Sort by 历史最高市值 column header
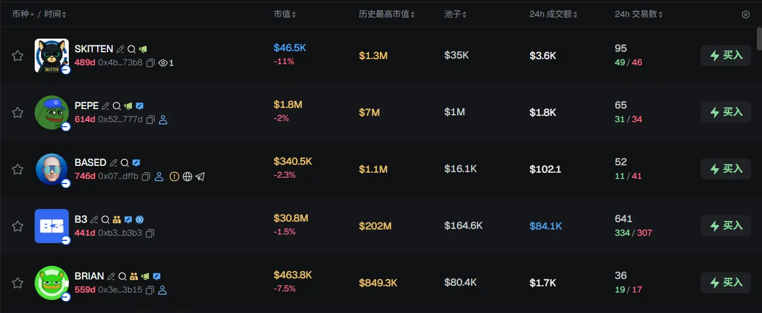Image resolution: width=762 pixels, height=313 pixels. 387,14
